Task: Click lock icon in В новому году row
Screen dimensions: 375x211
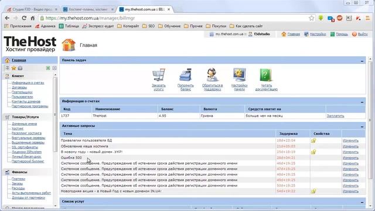Action: pos(313,152)
